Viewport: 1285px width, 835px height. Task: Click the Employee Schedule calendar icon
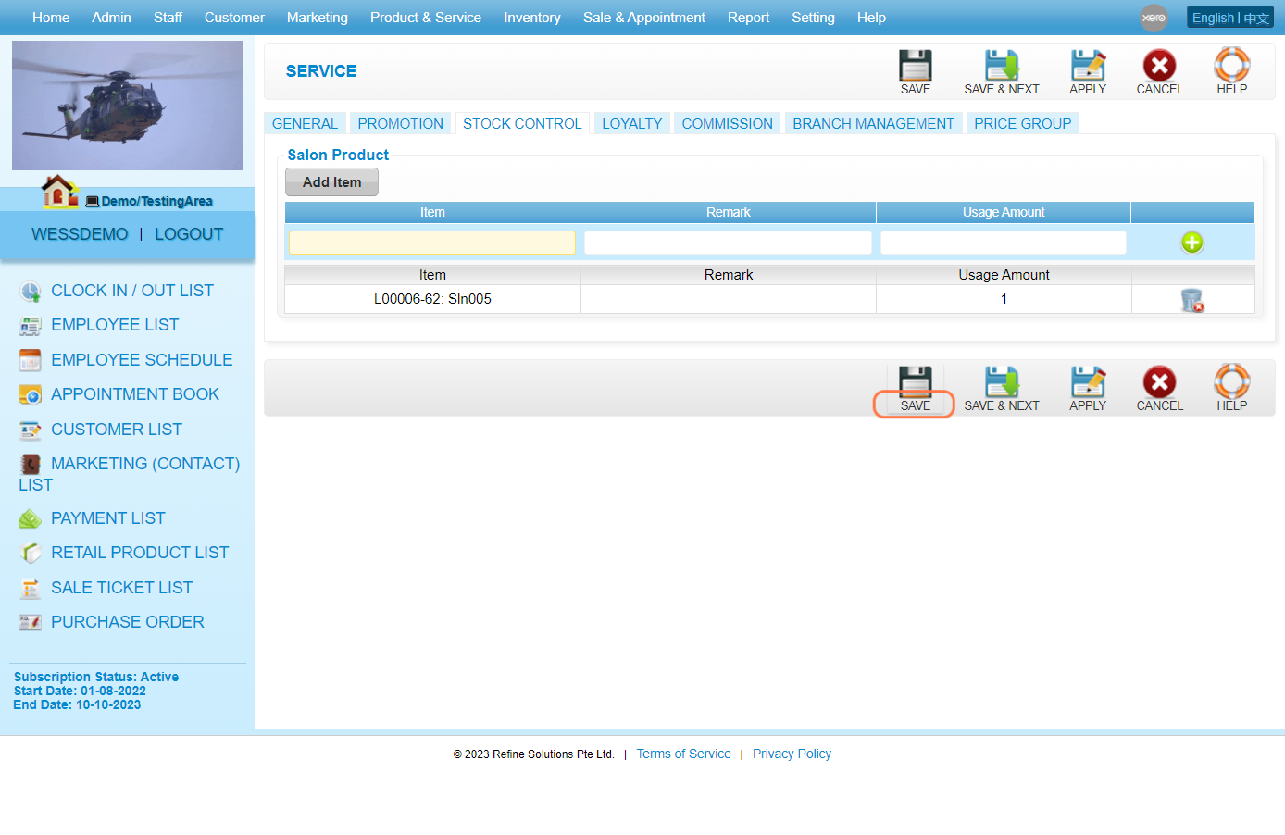coord(31,360)
